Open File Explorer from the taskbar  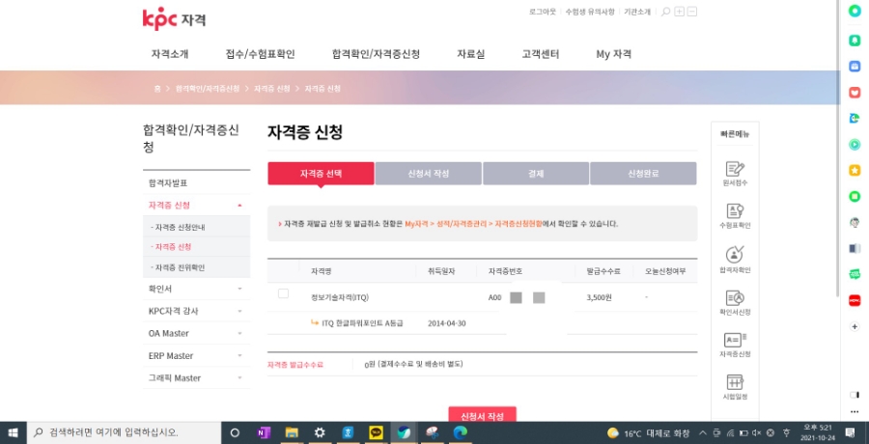pyautogui.click(x=292, y=432)
